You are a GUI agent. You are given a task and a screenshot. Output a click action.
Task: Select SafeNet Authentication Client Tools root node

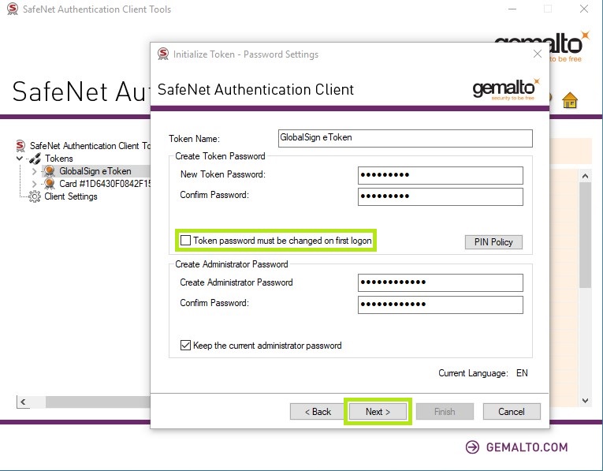[90, 146]
